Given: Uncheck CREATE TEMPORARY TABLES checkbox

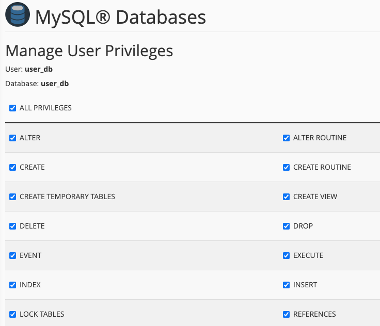Looking at the screenshot, I should (x=12, y=197).
